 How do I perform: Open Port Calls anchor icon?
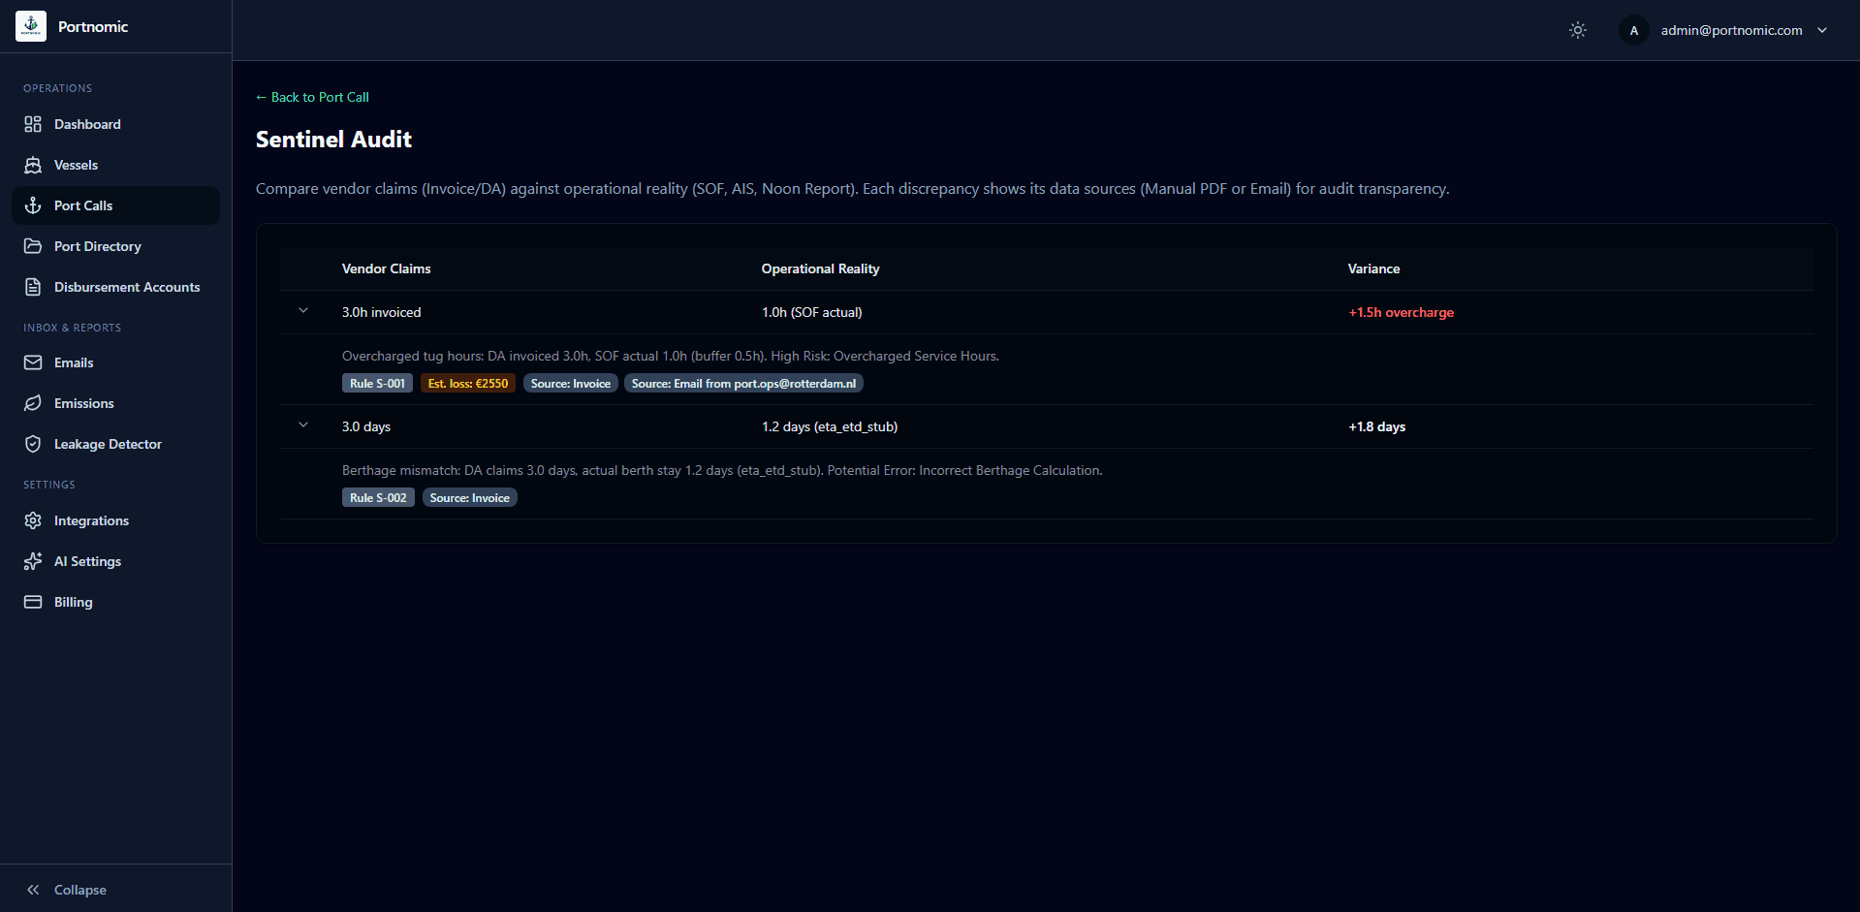coord(33,204)
